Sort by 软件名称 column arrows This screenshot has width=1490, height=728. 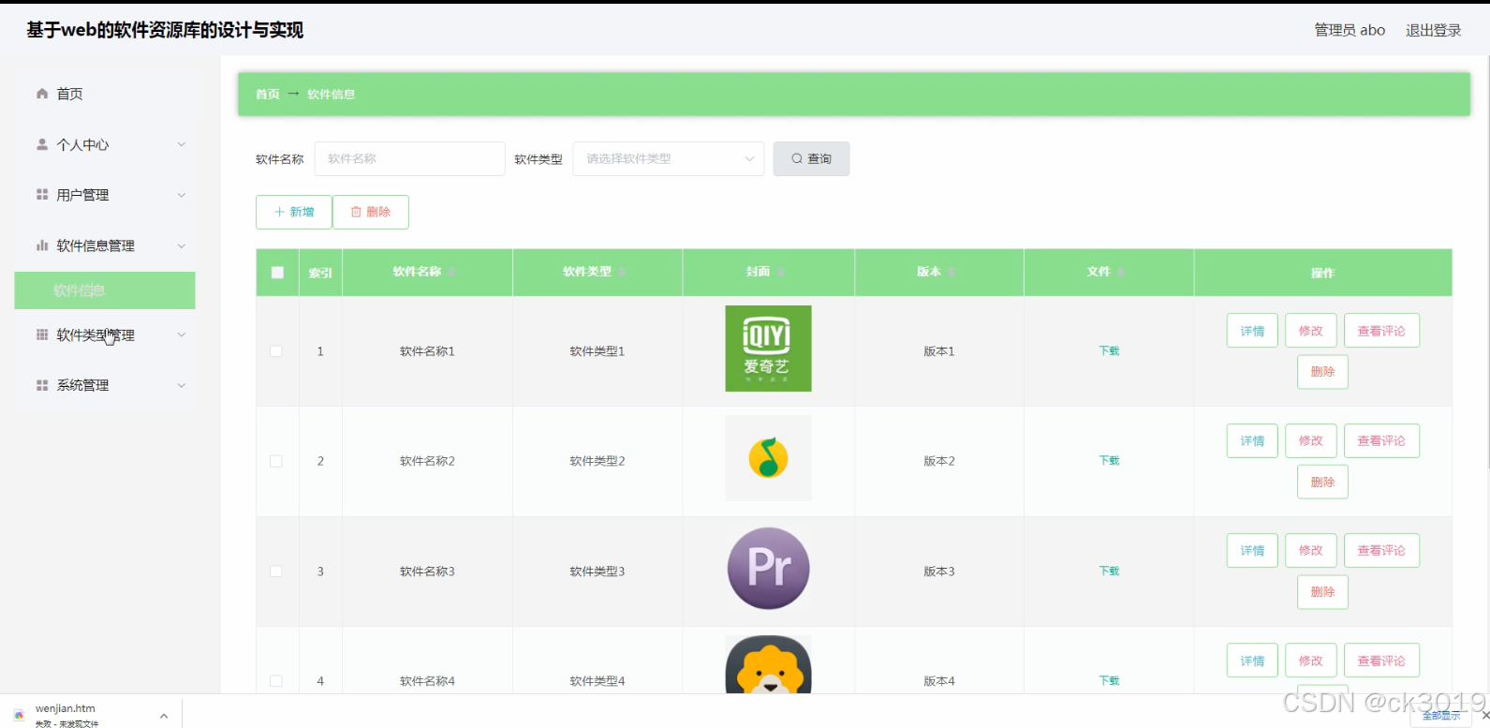[x=451, y=272]
